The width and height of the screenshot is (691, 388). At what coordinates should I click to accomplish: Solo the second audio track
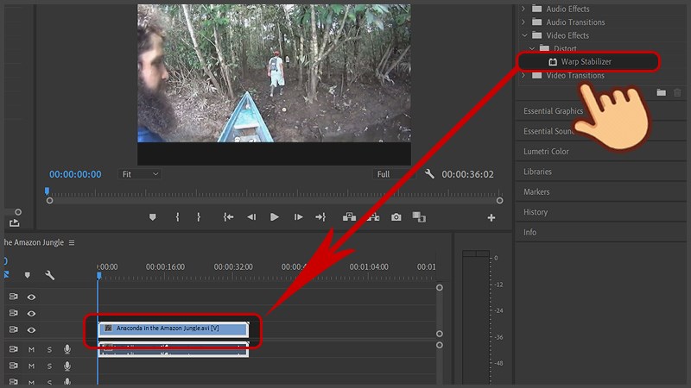pos(49,366)
